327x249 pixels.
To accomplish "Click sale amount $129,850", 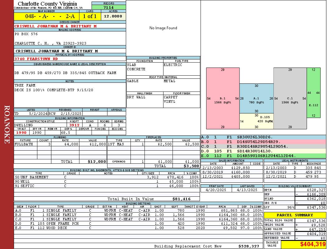I will coord(240,168).
